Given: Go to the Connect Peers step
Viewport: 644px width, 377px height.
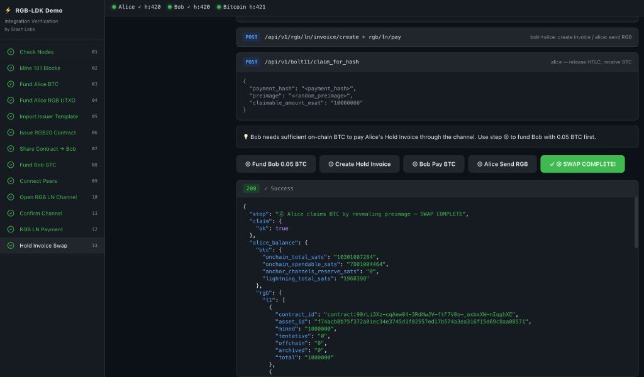Looking at the screenshot, I should click(x=52, y=181).
